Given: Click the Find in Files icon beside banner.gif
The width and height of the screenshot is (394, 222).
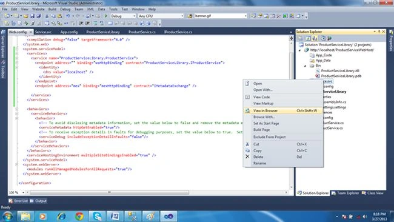Looking at the screenshot, I should tap(190, 16).
